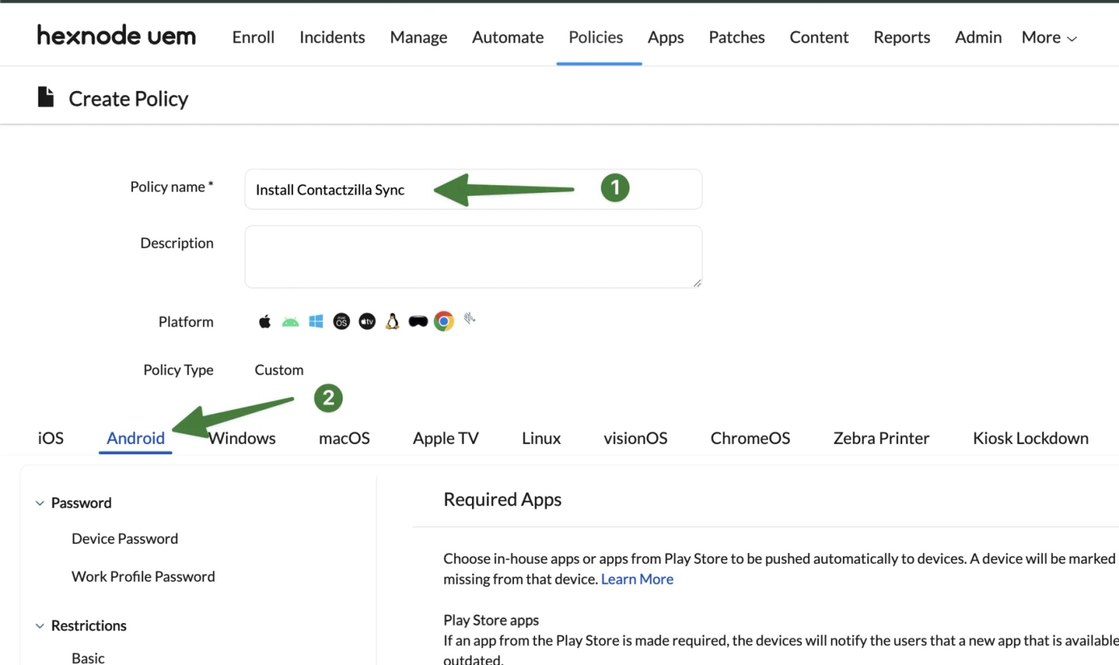Click the ChromeOS platform icon
The width and height of the screenshot is (1119, 665).
pyautogui.click(x=443, y=321)
